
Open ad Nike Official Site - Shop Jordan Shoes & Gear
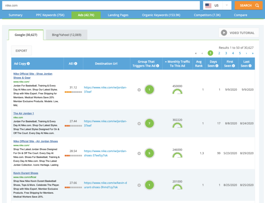point(33,76)
